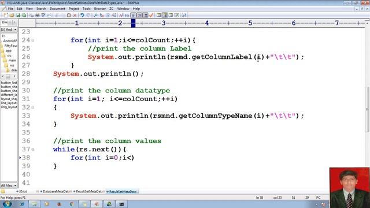Click the directory tree horizontal scrollbar thumb
370x208 pixels.
pyautogui.click(x=8, y=76)
